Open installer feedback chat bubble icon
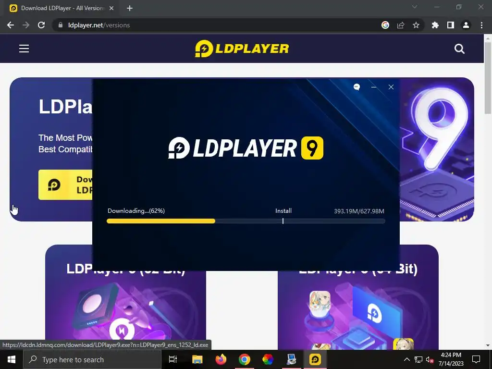The width and height of the screenshot is (492, 369). click(357, 87)
